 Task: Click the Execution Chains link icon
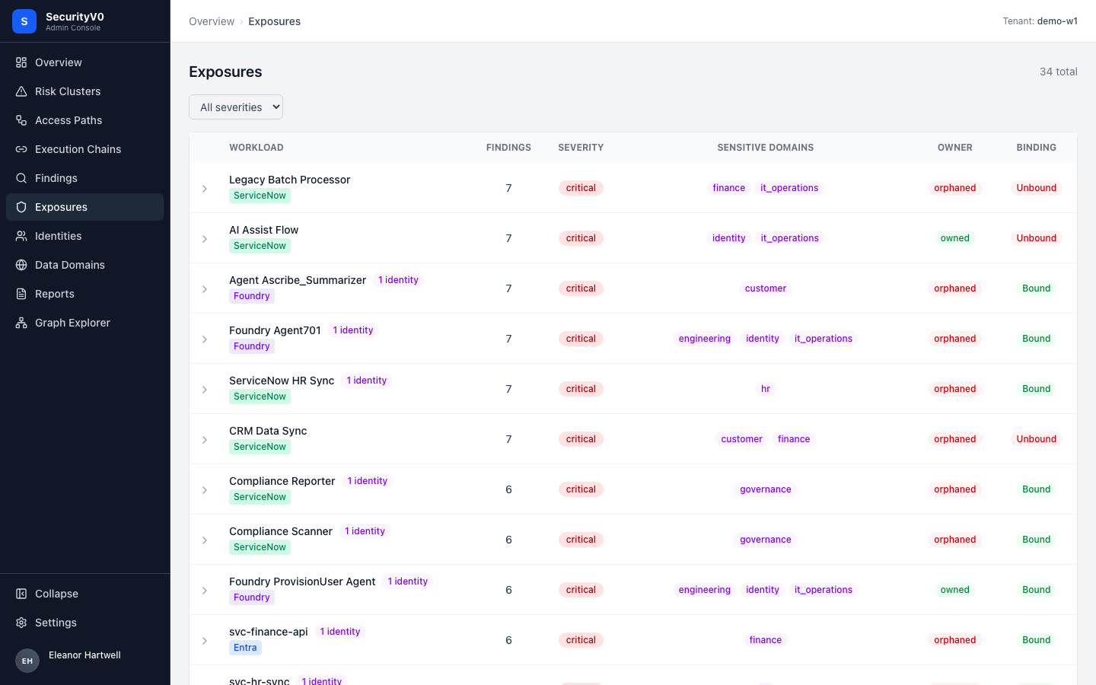click(x=21, y=149)
